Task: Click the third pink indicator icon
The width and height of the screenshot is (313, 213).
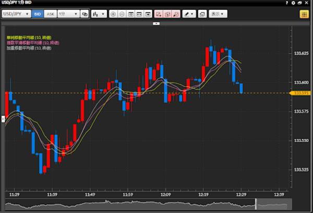Action: point(176,14)
